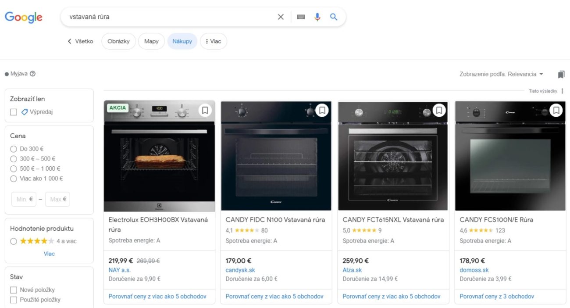
Task: Save Electrolux EOH3H00BX with bookmark icon
Action: pyautogui.click(x=205, y=110)
